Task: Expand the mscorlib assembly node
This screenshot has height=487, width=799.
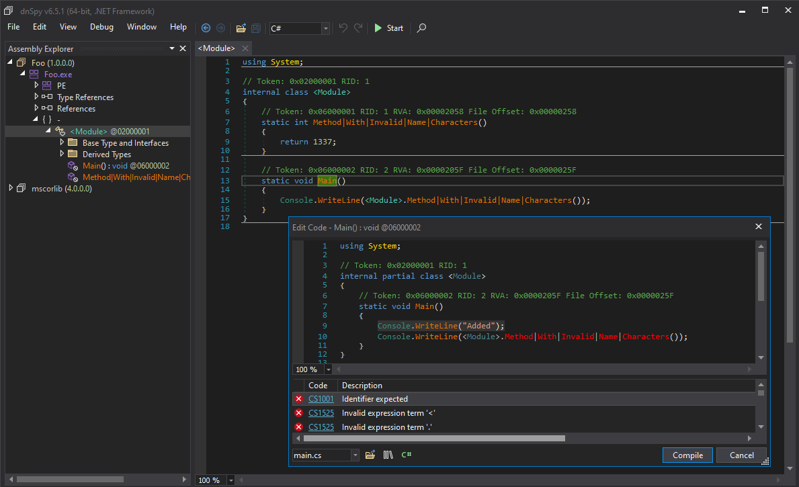Action: coord(11,189)
